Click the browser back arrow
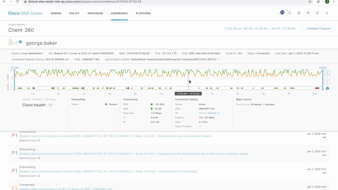 (x=4, y=2)
